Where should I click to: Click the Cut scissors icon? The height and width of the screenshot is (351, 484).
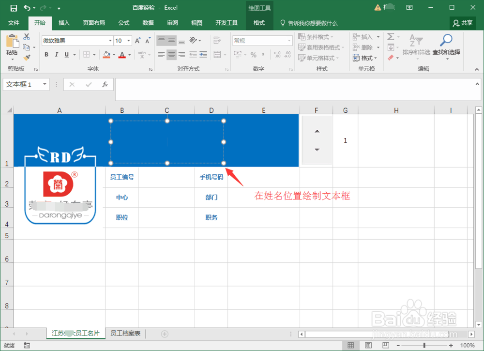pyautogui.click(x=27, y=37)
